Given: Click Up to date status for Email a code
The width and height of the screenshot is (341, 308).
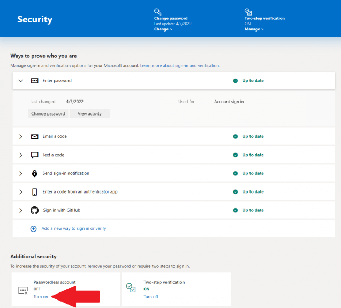Looking at the screenshot, I should (253, 136).
